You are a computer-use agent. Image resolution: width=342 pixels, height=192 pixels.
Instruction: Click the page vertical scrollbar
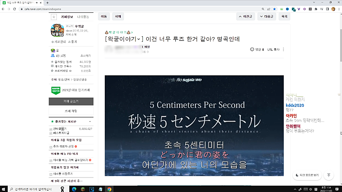tap(340, 45)
